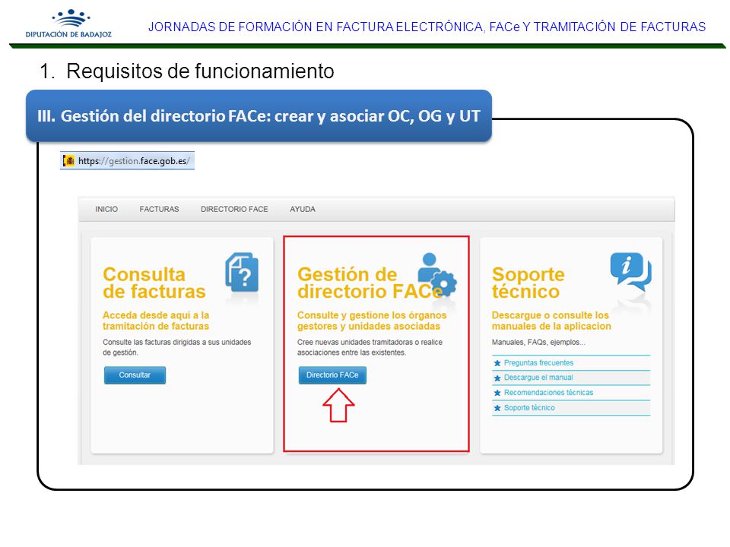Viewport: 730px width, 547px height.
Task: Open the Preguntas frecuentes link
Action: [538, 363]
